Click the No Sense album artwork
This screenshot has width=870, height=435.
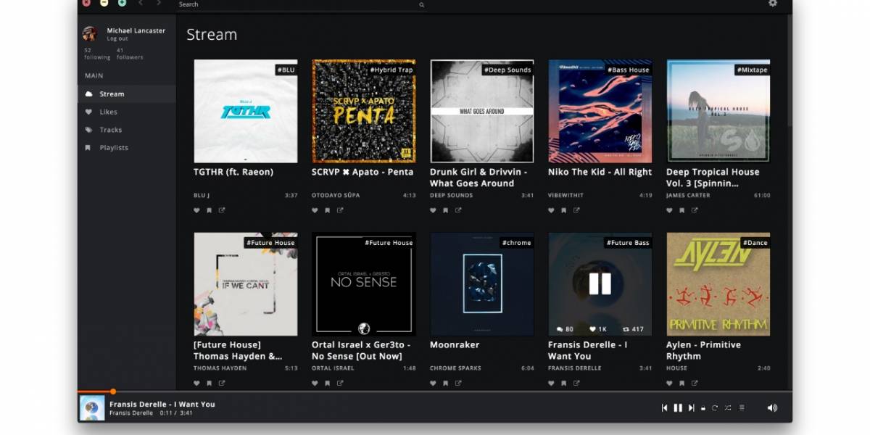[x=363, y=283]
